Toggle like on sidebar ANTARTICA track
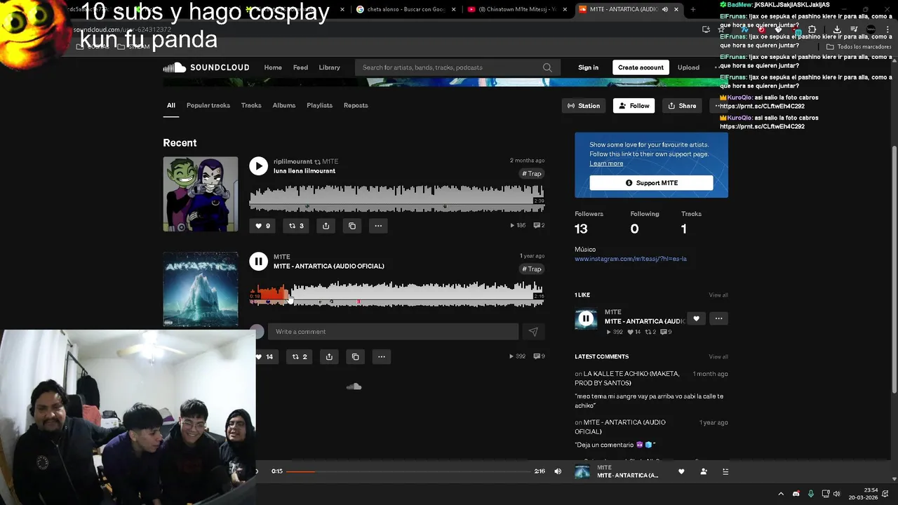This screenshot has width=898, height=505. (x=696, y=318)
